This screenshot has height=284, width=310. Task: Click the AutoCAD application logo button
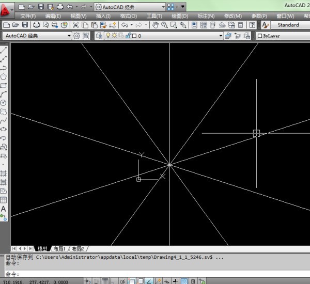(7, 8)
